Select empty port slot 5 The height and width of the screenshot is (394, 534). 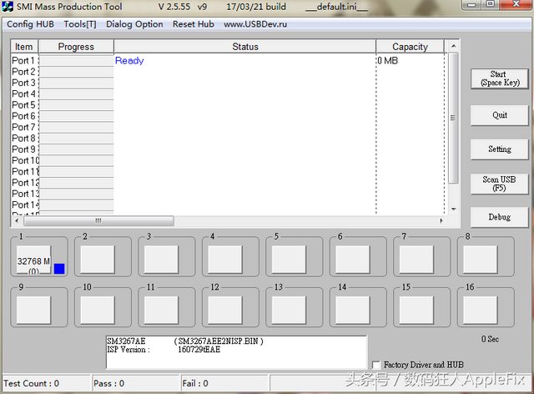pyautogui.click(x=289, y=260)
